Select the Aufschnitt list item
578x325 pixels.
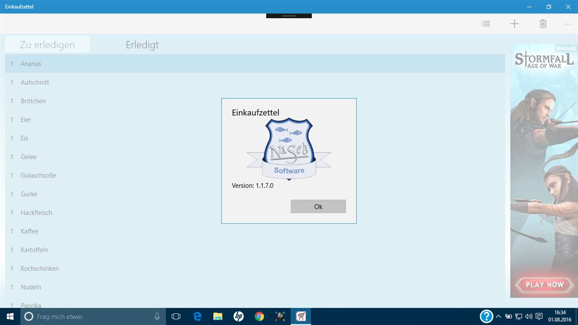point(255,82)
